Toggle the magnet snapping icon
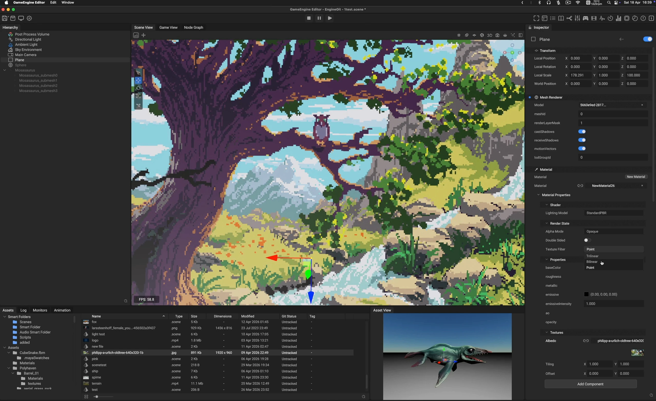The width and height of the screenshot is (656, 401). pyautogui.click(x=467, y=35)
